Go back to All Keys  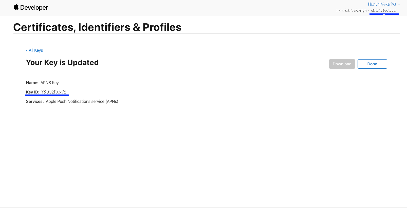tap(36, 50)
